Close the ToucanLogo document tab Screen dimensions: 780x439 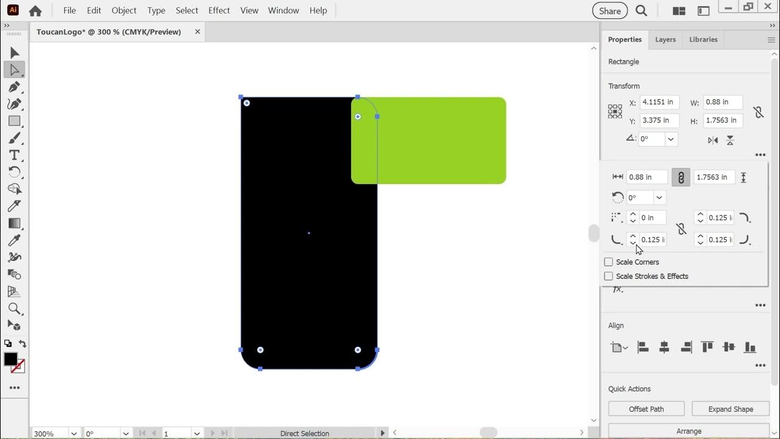point(197,32)
